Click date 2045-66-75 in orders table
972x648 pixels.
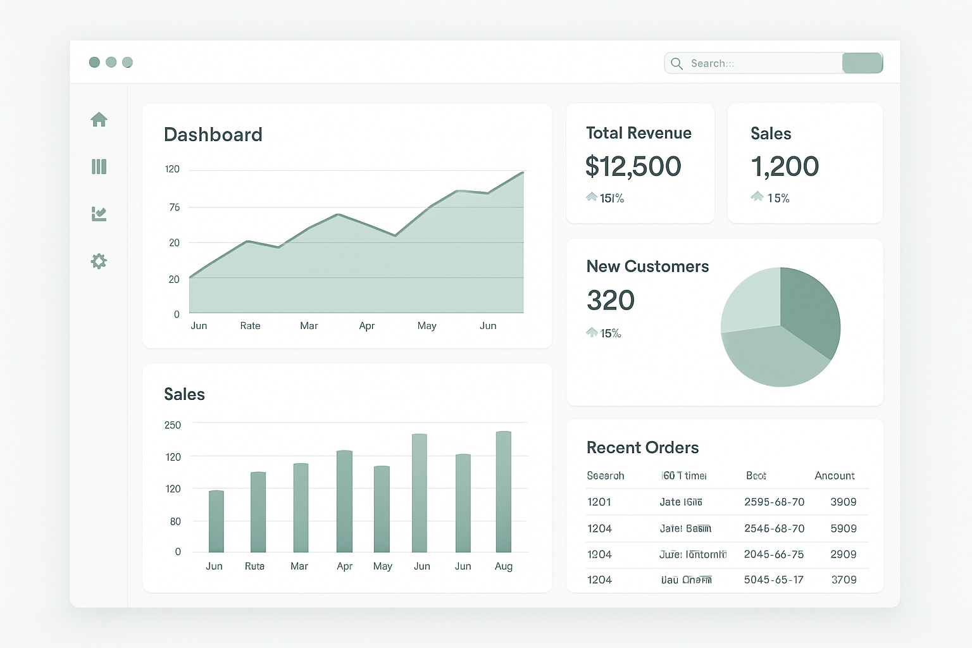(x=774, y=554)
